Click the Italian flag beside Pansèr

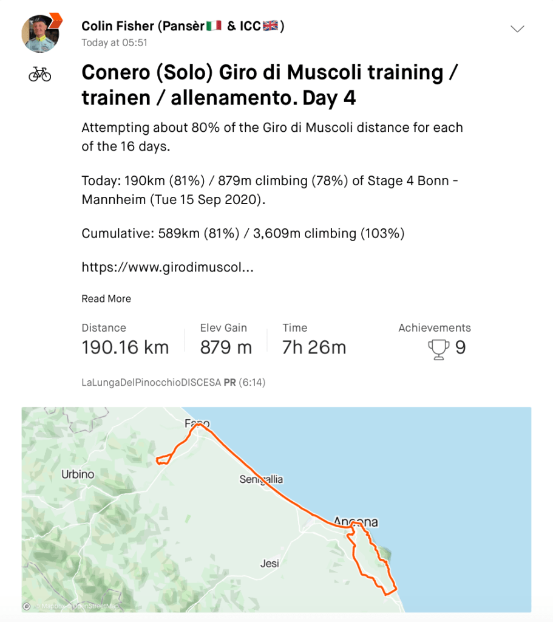pos(213,26)
